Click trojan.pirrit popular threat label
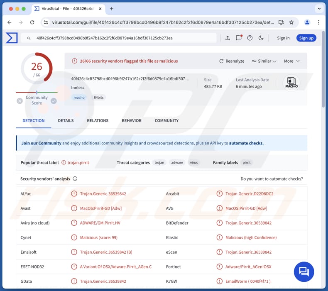Screen dimensions: 328x291 click(x=78, y=163)
